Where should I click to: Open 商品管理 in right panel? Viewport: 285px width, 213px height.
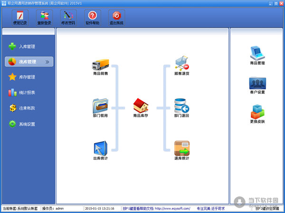coord(257,55)
